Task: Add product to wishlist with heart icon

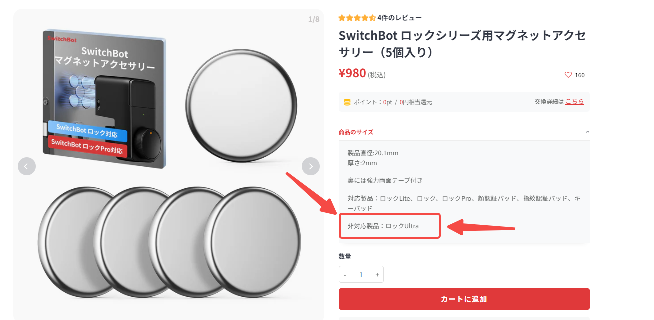Action: [568, 75]
